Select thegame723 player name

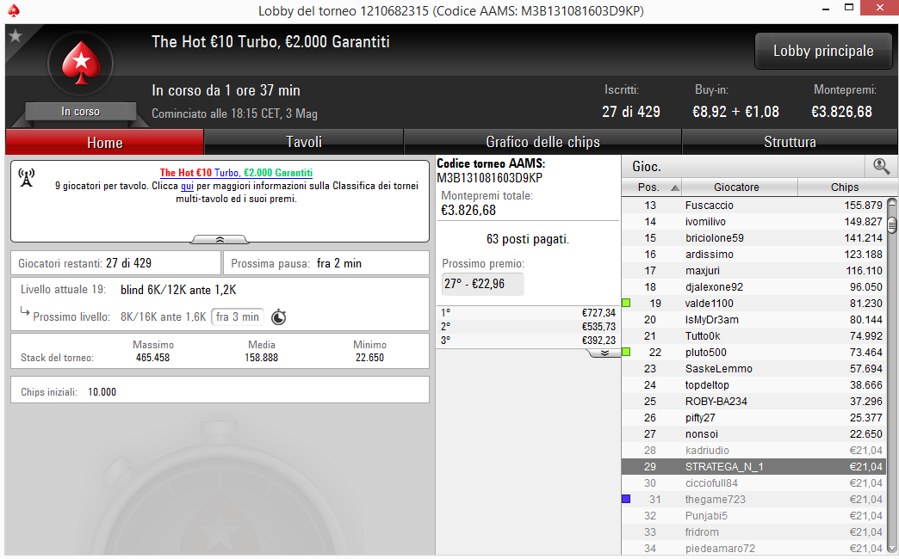pos(716,500)
